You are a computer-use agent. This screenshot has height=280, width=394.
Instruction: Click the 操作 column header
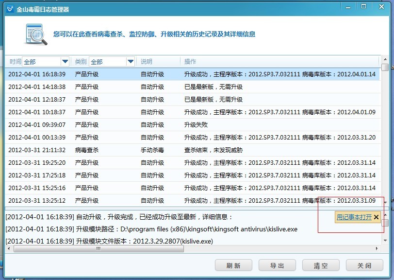click(190, 62)
